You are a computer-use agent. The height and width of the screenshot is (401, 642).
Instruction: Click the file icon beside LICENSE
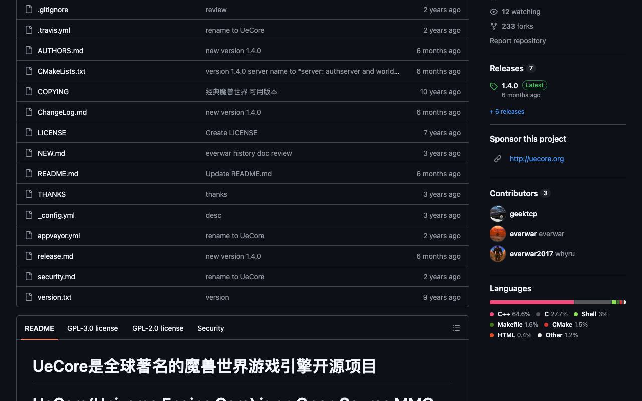pyautogui.click(x=29, y=132)
